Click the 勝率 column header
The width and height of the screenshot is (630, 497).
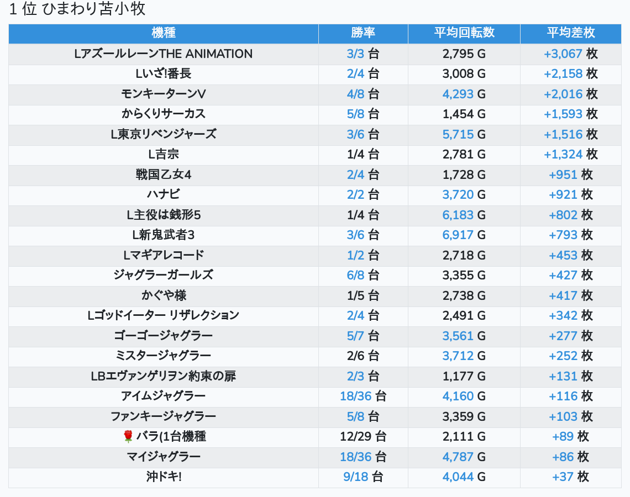pos(363,33)
